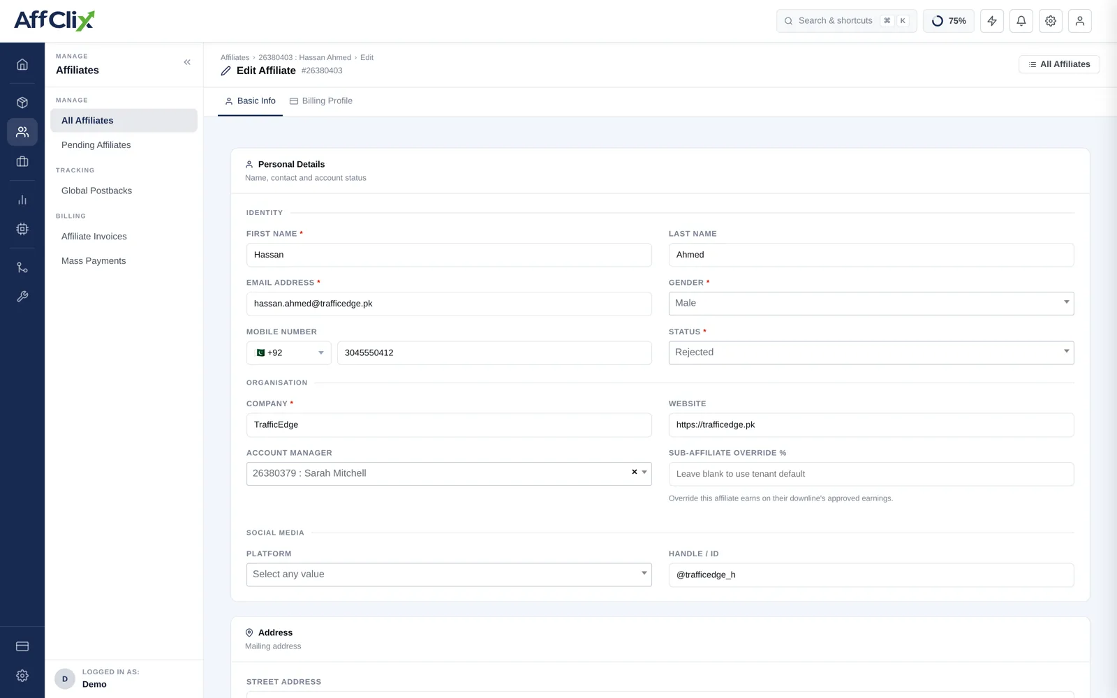This screenshot has height=698, width=1117.
Task: Click the Address section heading
Action: [275, 632]
